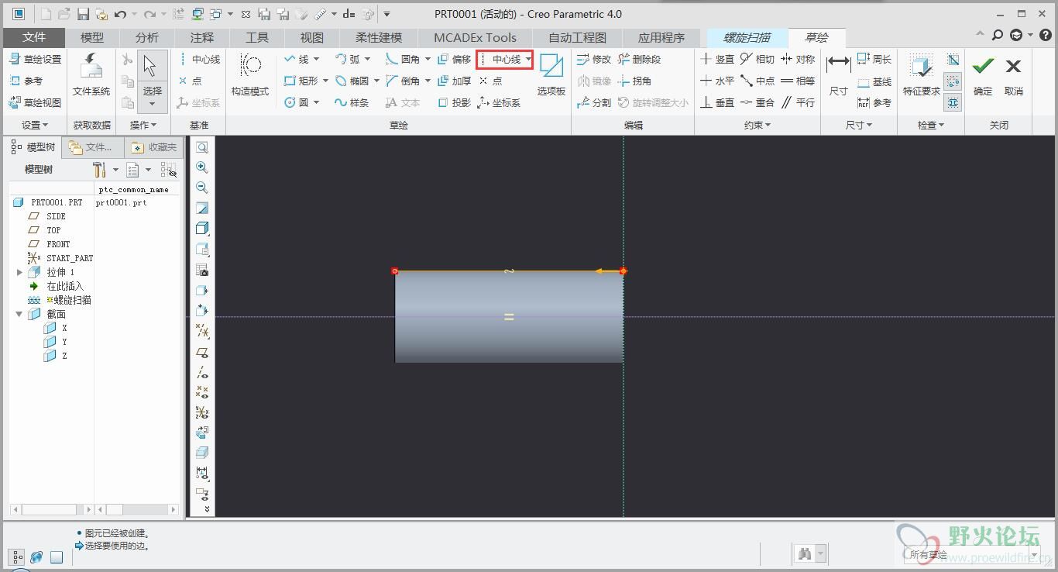Toggle the highlight open ends check

[x=953, y=81]
